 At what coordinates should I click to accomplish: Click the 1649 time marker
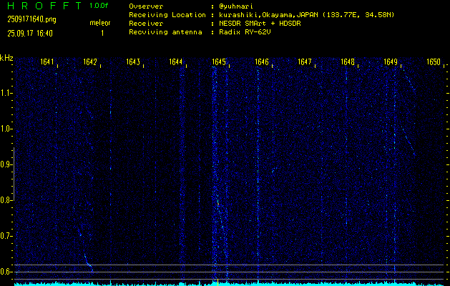coord(391,61)
